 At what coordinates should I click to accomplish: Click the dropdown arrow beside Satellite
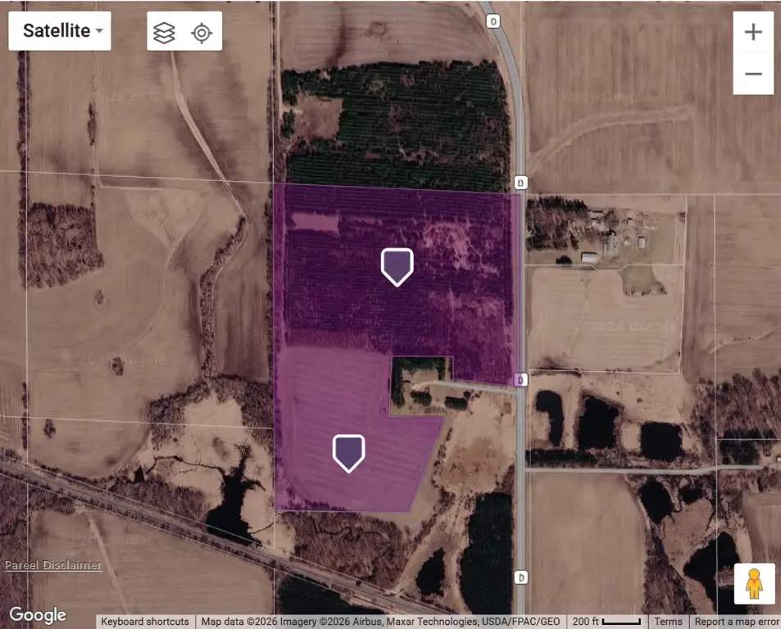tap(100, 31)
